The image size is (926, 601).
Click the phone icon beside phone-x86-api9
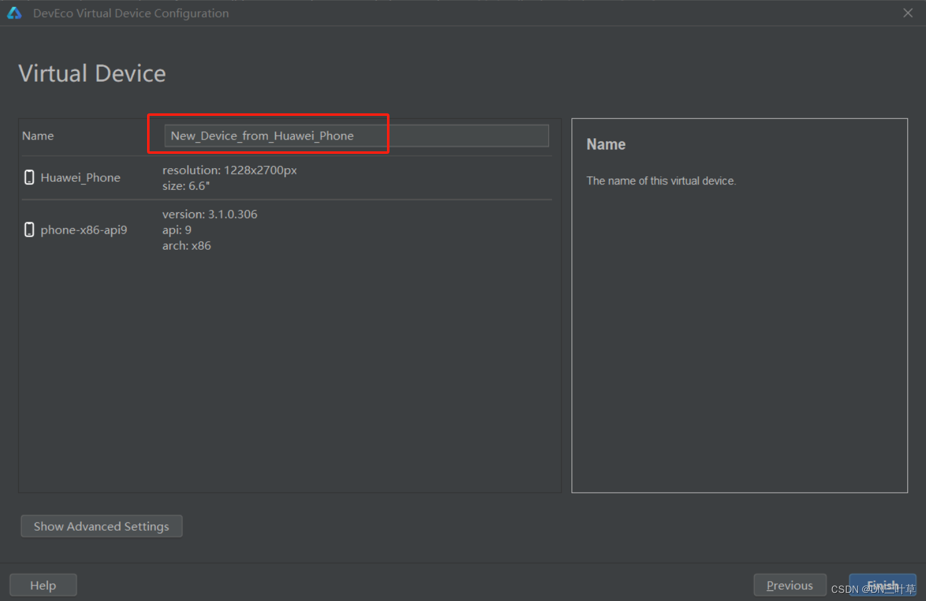tap(29, 230)
